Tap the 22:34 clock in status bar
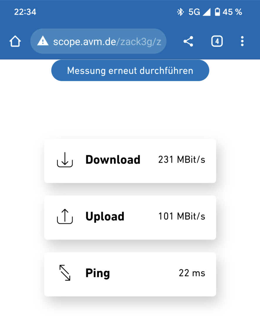The height and width of the screenshot is (316, 260). click(25, 12)
